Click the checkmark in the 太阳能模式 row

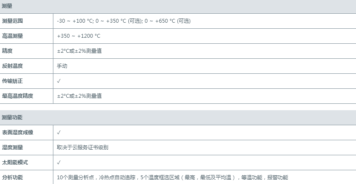(59, 163)
